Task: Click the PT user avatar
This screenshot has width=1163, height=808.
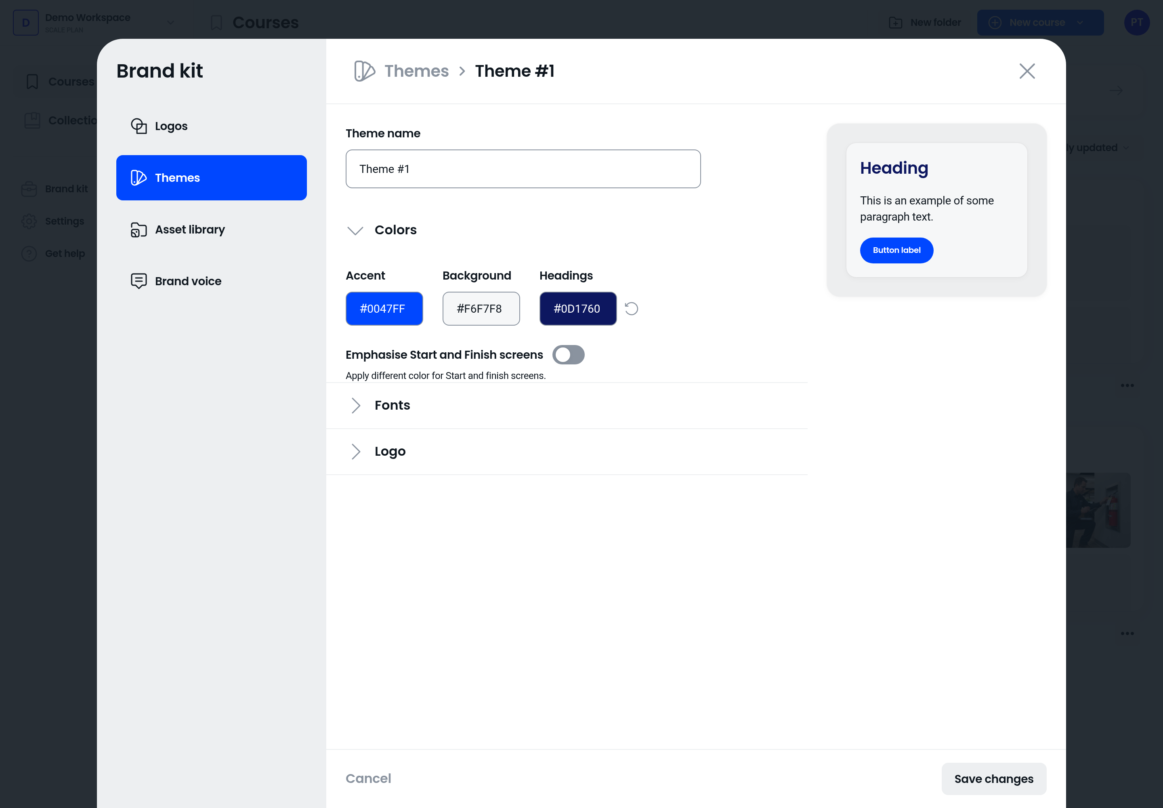Action: (x=1136, y=23)
